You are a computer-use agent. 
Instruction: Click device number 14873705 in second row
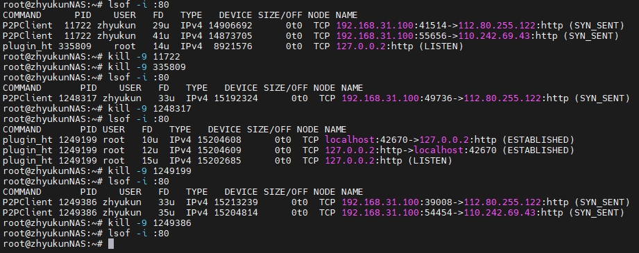[230, 36]
